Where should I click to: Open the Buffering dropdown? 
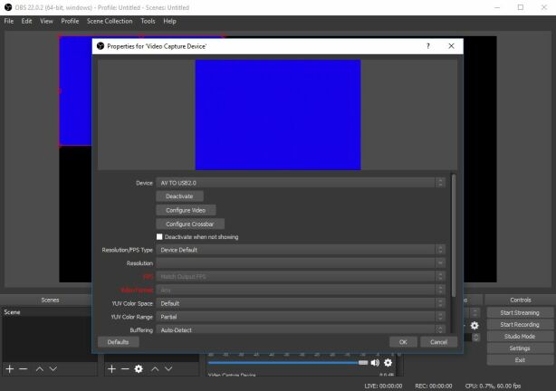pos(301,329)
